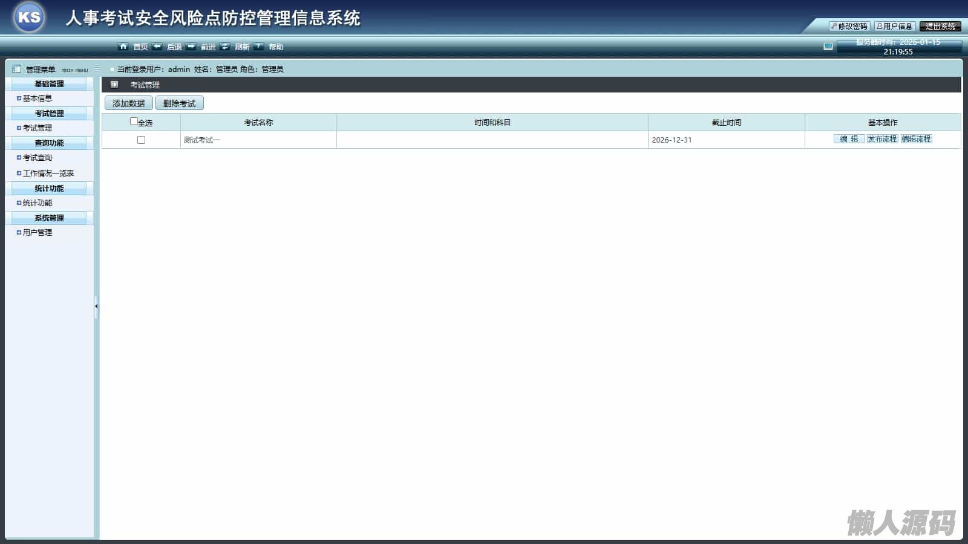Click the 管理菜单 panel title

coord(41,70)
